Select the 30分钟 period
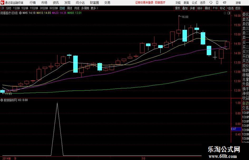 (x=44, y=8)
